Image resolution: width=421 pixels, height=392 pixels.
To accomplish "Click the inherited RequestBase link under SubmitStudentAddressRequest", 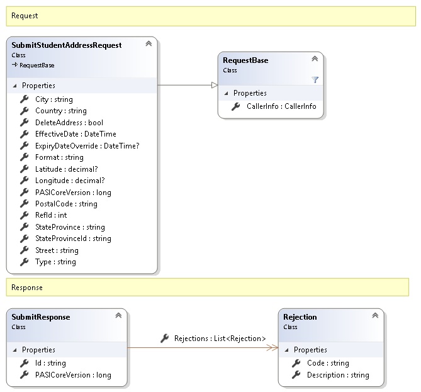I will (38, 64).
